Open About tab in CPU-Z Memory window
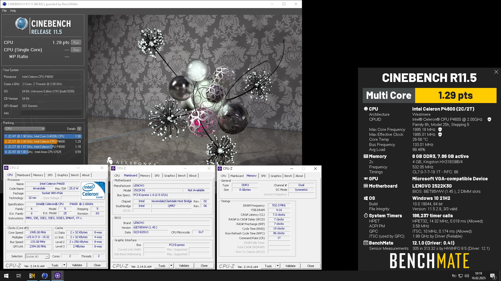501x281 pixels. (x=299, y=176)
